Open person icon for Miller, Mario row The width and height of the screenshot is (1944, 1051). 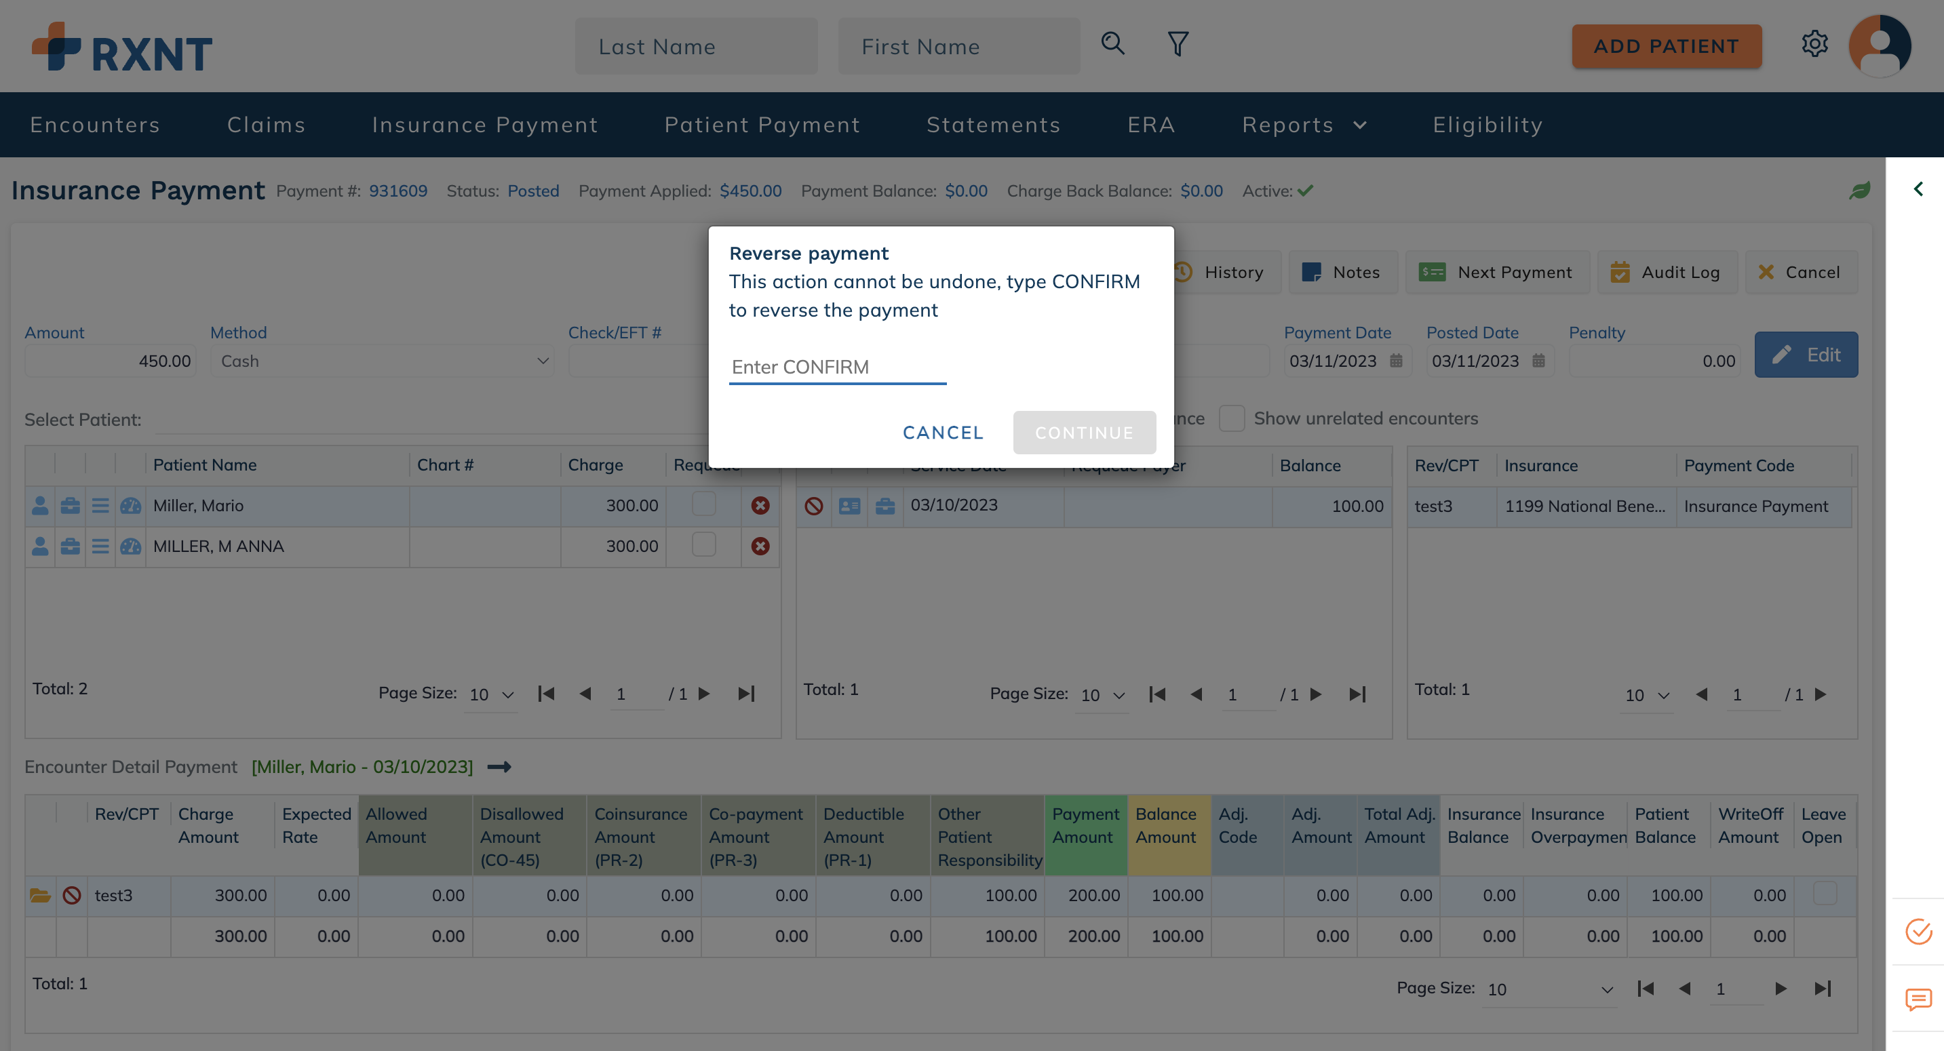[40, 506]
